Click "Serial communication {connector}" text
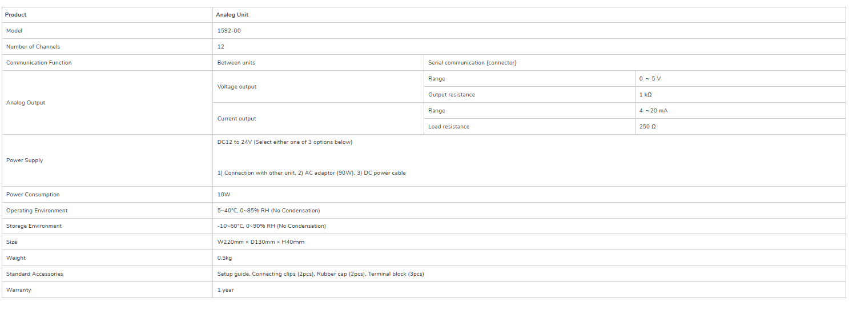The width and height of the screenshot is (849, 314). [x=472, y=63]
